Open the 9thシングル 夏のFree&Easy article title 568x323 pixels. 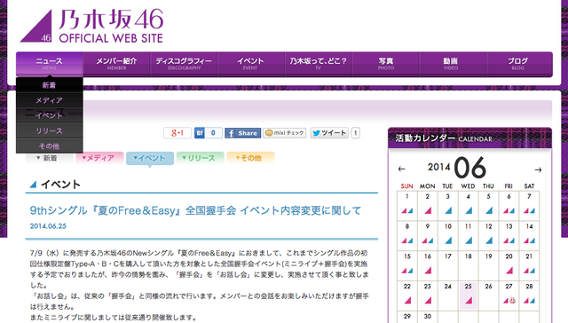[195, 210]
